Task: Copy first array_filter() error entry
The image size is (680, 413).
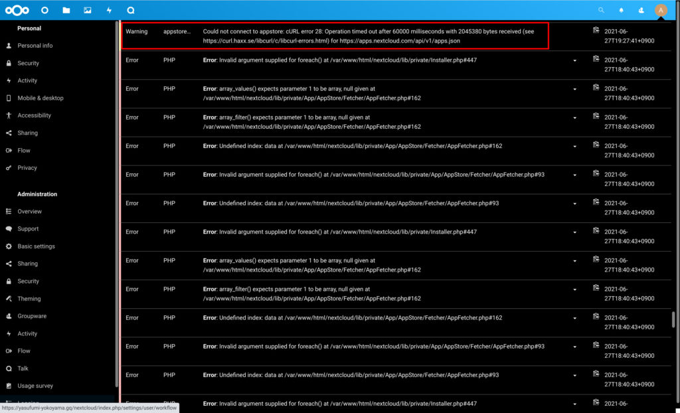Action: tap(596, 116)
